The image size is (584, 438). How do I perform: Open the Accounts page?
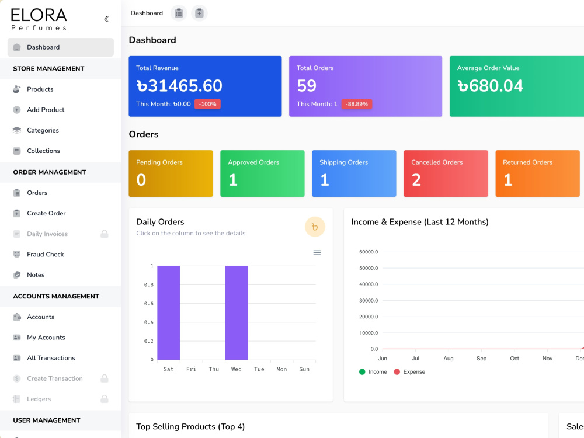(x=61, y=317)
